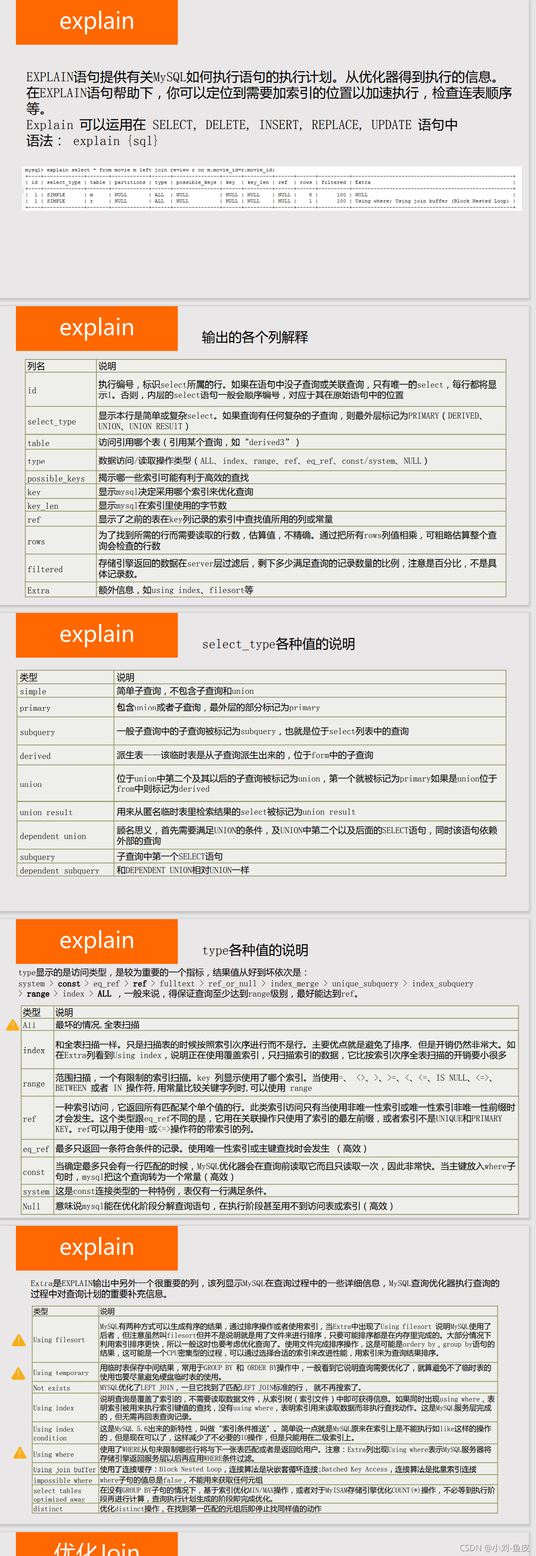Select the Using index condition cell

[x=66, y=1433]
